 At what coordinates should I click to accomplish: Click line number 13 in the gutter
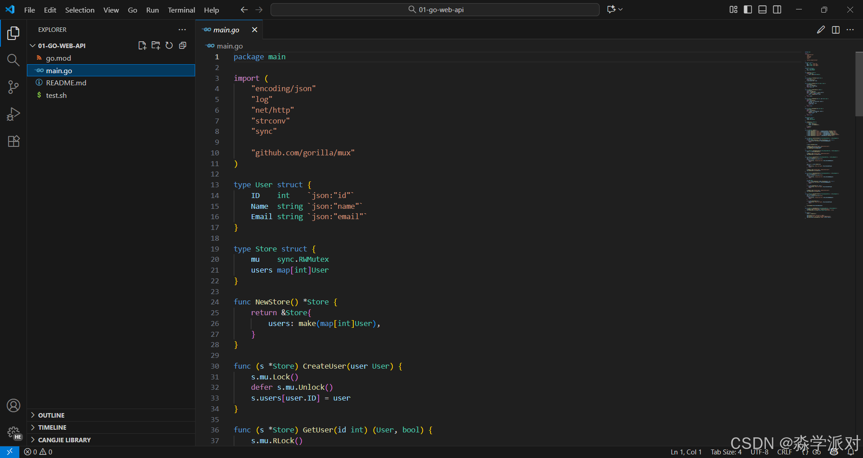pyautogui.click(x=215, y=185)
